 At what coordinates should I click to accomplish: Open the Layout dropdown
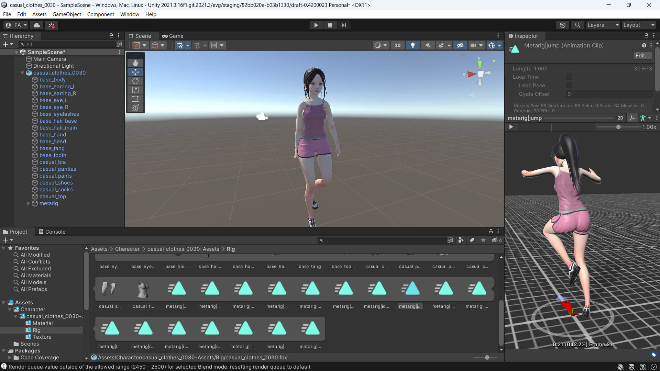[x=639, y=25]
